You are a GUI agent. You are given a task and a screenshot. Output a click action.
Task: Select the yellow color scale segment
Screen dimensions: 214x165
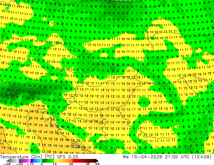tap(55, 161)
